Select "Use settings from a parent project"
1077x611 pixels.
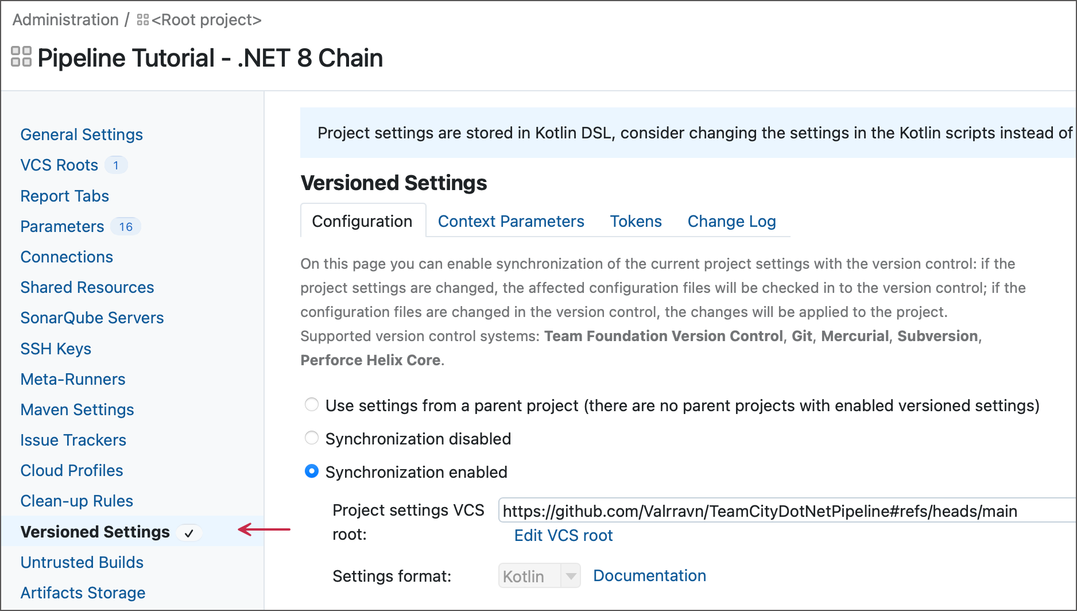(311, 404)
